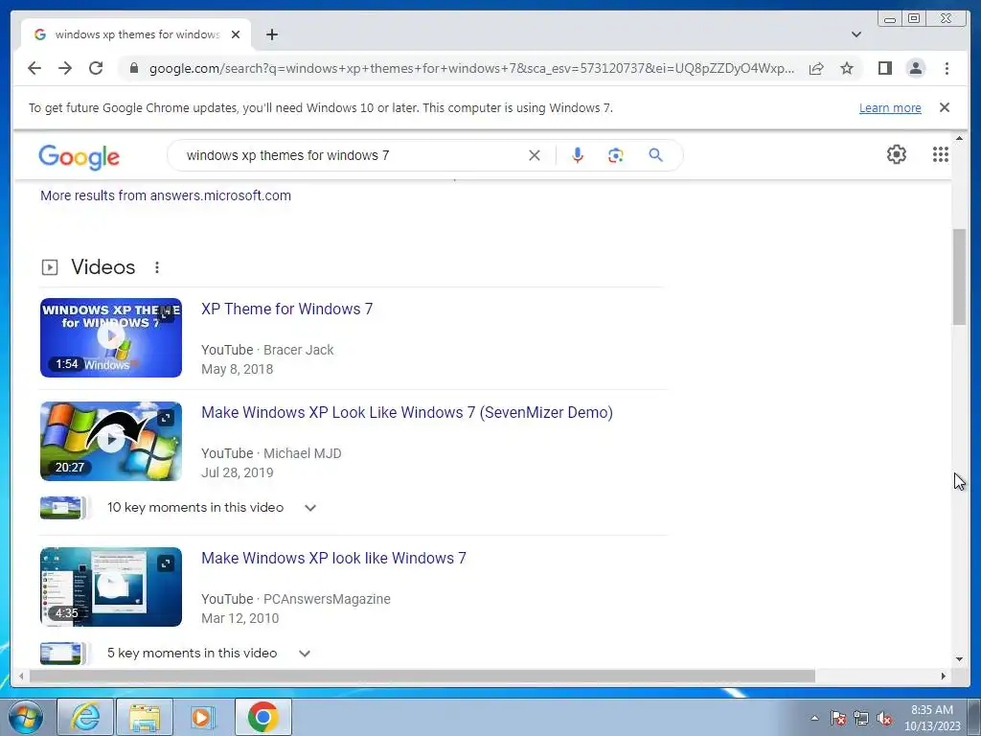The width and height of the screenshot is (981, 736).
Task: Click Bracer Jack channel text
Action: (299, 350)
